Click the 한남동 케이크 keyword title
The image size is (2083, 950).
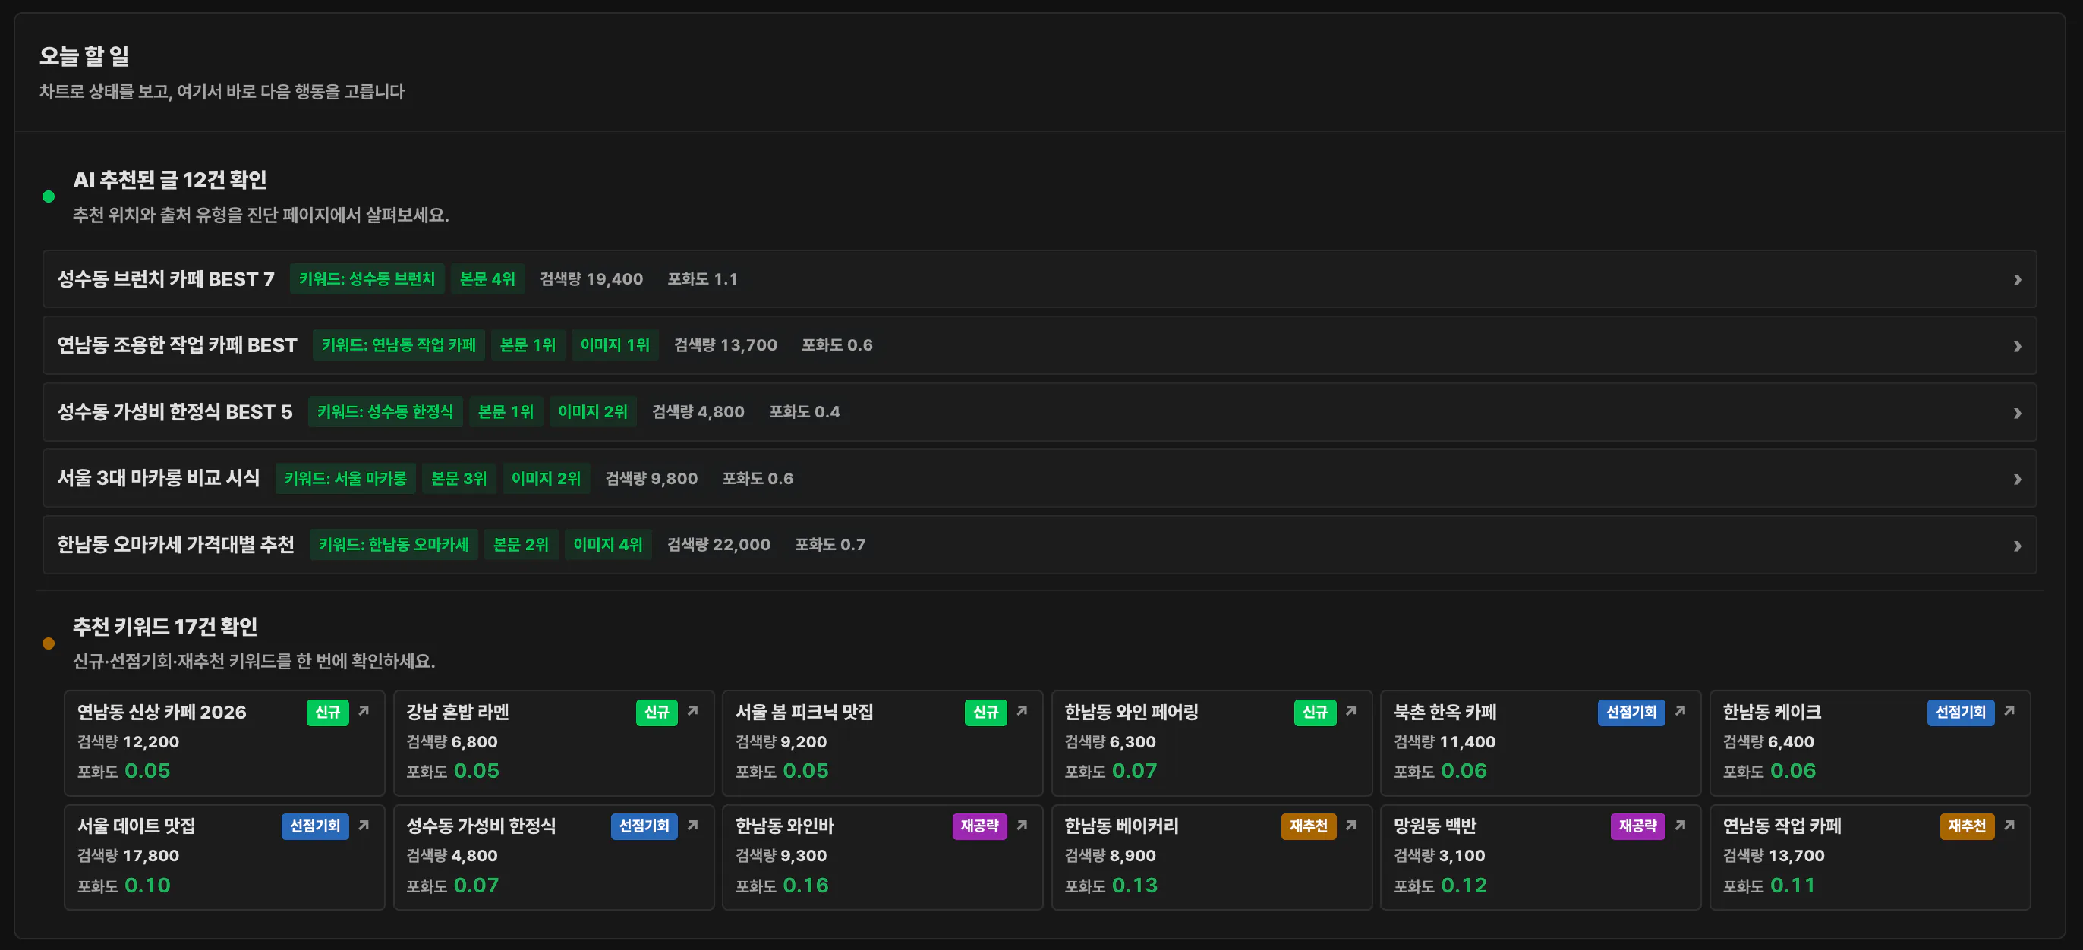click(x=1772, y=712)
